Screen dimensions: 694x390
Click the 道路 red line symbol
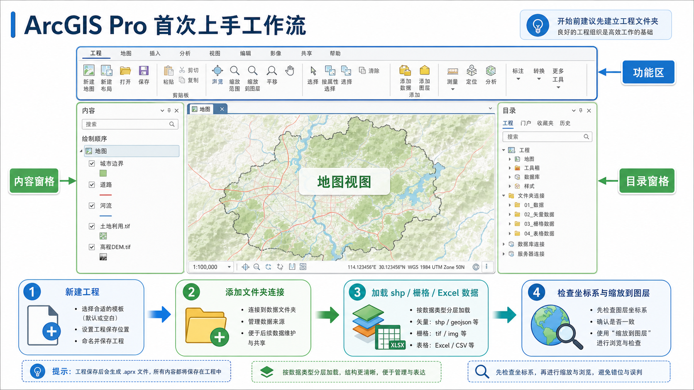coord(106,195)
